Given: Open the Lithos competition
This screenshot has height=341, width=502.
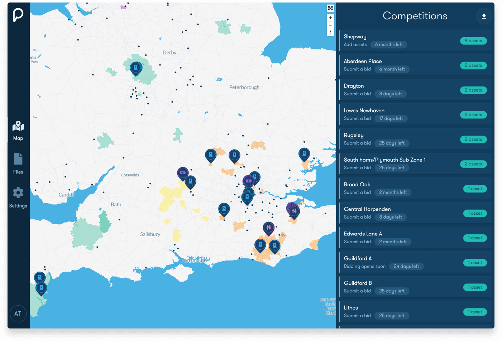Looking at the screenshot, I should (415, 312).
